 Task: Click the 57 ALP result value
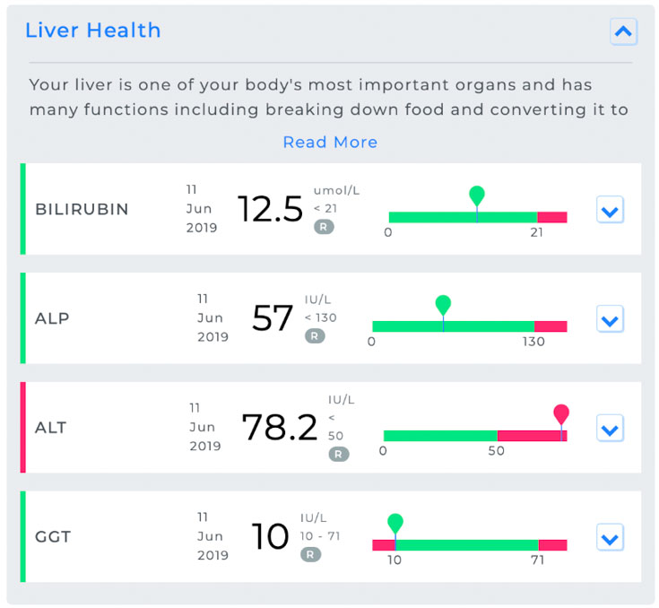tap(273, 318)
